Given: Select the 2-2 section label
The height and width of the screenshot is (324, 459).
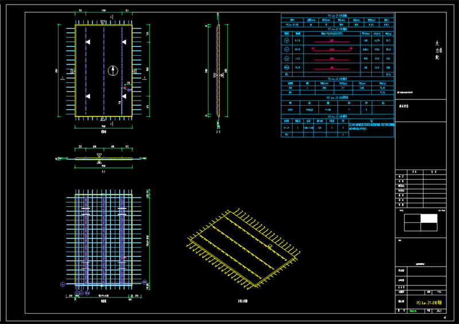Looking at the screenshot, I should tap(218, 132).
